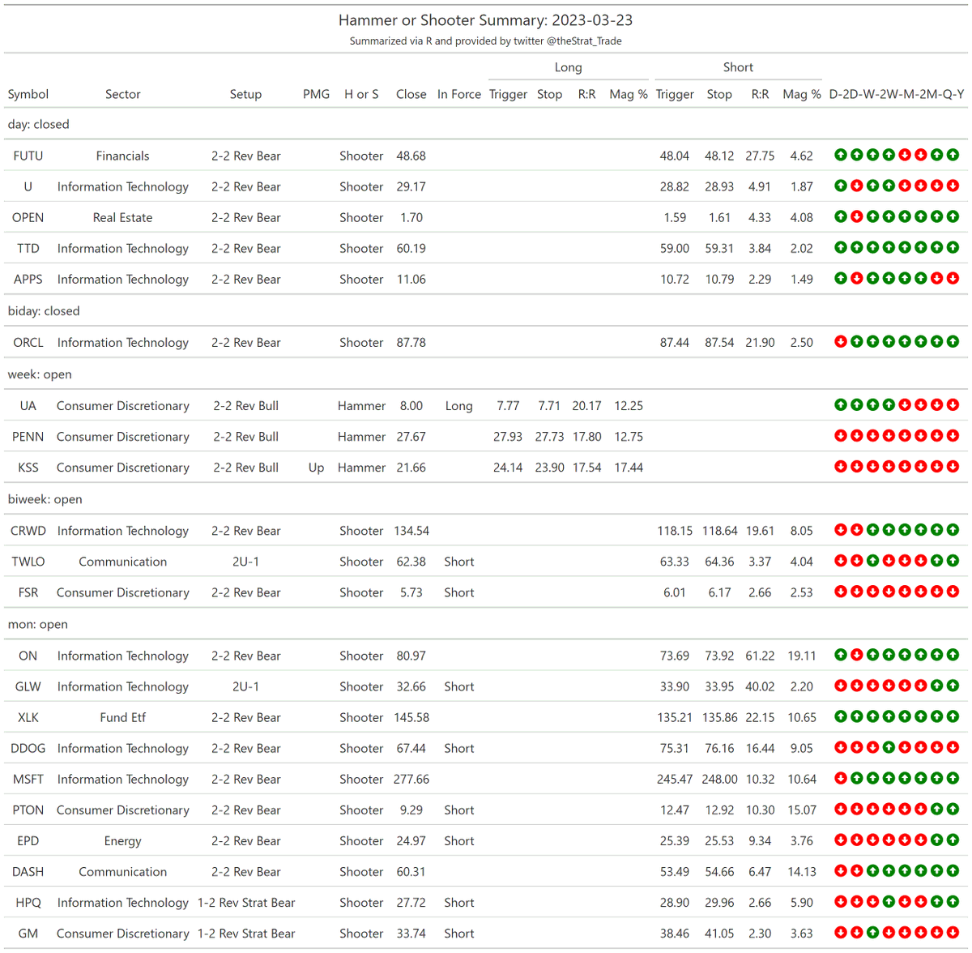The width and height of the screenshot is (972, 953).
Task: Click the daily (D) red arrow in FSR row
Action: pyautogui.click(x=841, y=591)
